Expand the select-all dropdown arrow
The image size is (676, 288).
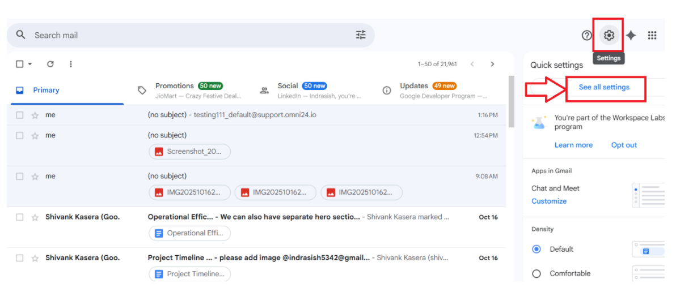[29, 64]
